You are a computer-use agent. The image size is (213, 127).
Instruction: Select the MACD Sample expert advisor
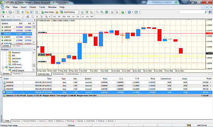18,70
